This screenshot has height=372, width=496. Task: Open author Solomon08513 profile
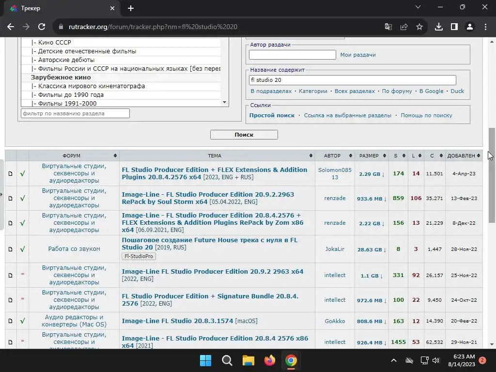point(335,174)
